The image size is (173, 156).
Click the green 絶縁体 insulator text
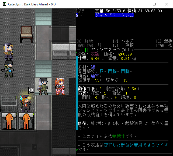[119, 136]
